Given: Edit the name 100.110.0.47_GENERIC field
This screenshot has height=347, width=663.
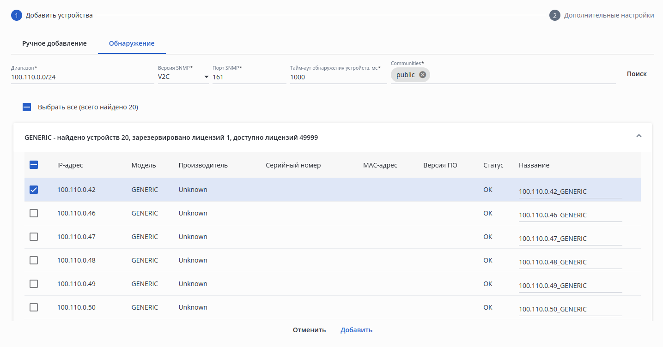Looking at the screenshot, I should [x=570, y=239].
